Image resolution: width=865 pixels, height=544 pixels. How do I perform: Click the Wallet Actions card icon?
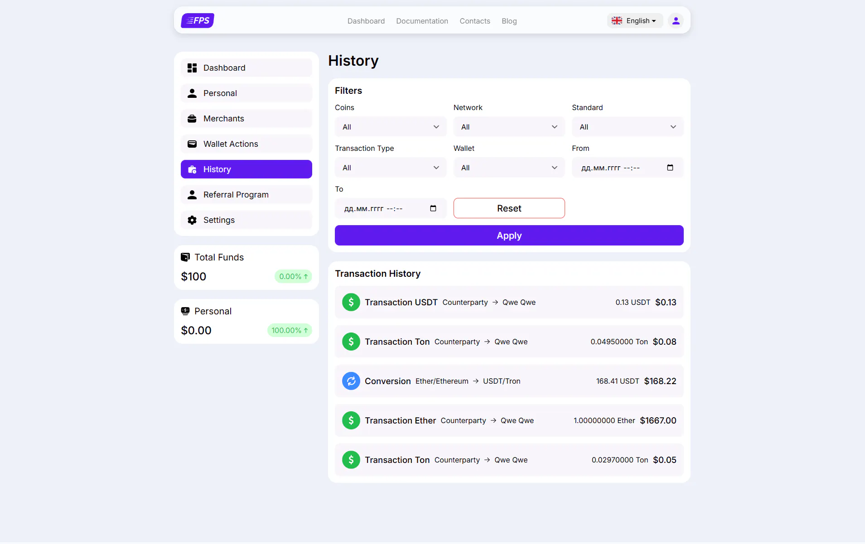(192, 144)
